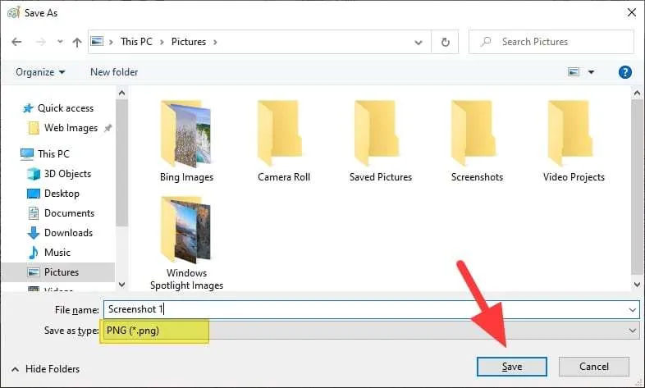This screenshot has width=645, height=388.
Task: Select the Camera Roll folder
Action: pos(284,142)
